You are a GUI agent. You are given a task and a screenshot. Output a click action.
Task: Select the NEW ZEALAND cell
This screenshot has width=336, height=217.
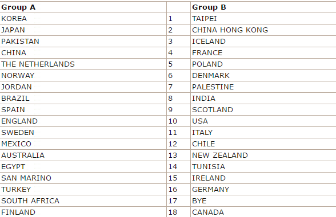pos(263,155)
